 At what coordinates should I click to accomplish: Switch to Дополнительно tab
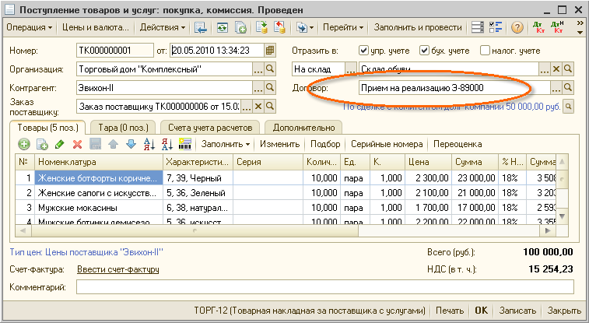pos(303,128)
